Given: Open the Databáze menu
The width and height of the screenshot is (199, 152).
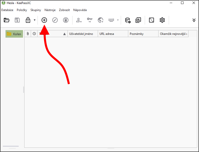Looking at the screenshot, I should tap(7, 10).
